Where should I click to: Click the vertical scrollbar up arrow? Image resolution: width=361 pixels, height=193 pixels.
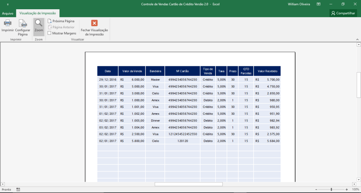pyautogui.click(x=359, y=45)
